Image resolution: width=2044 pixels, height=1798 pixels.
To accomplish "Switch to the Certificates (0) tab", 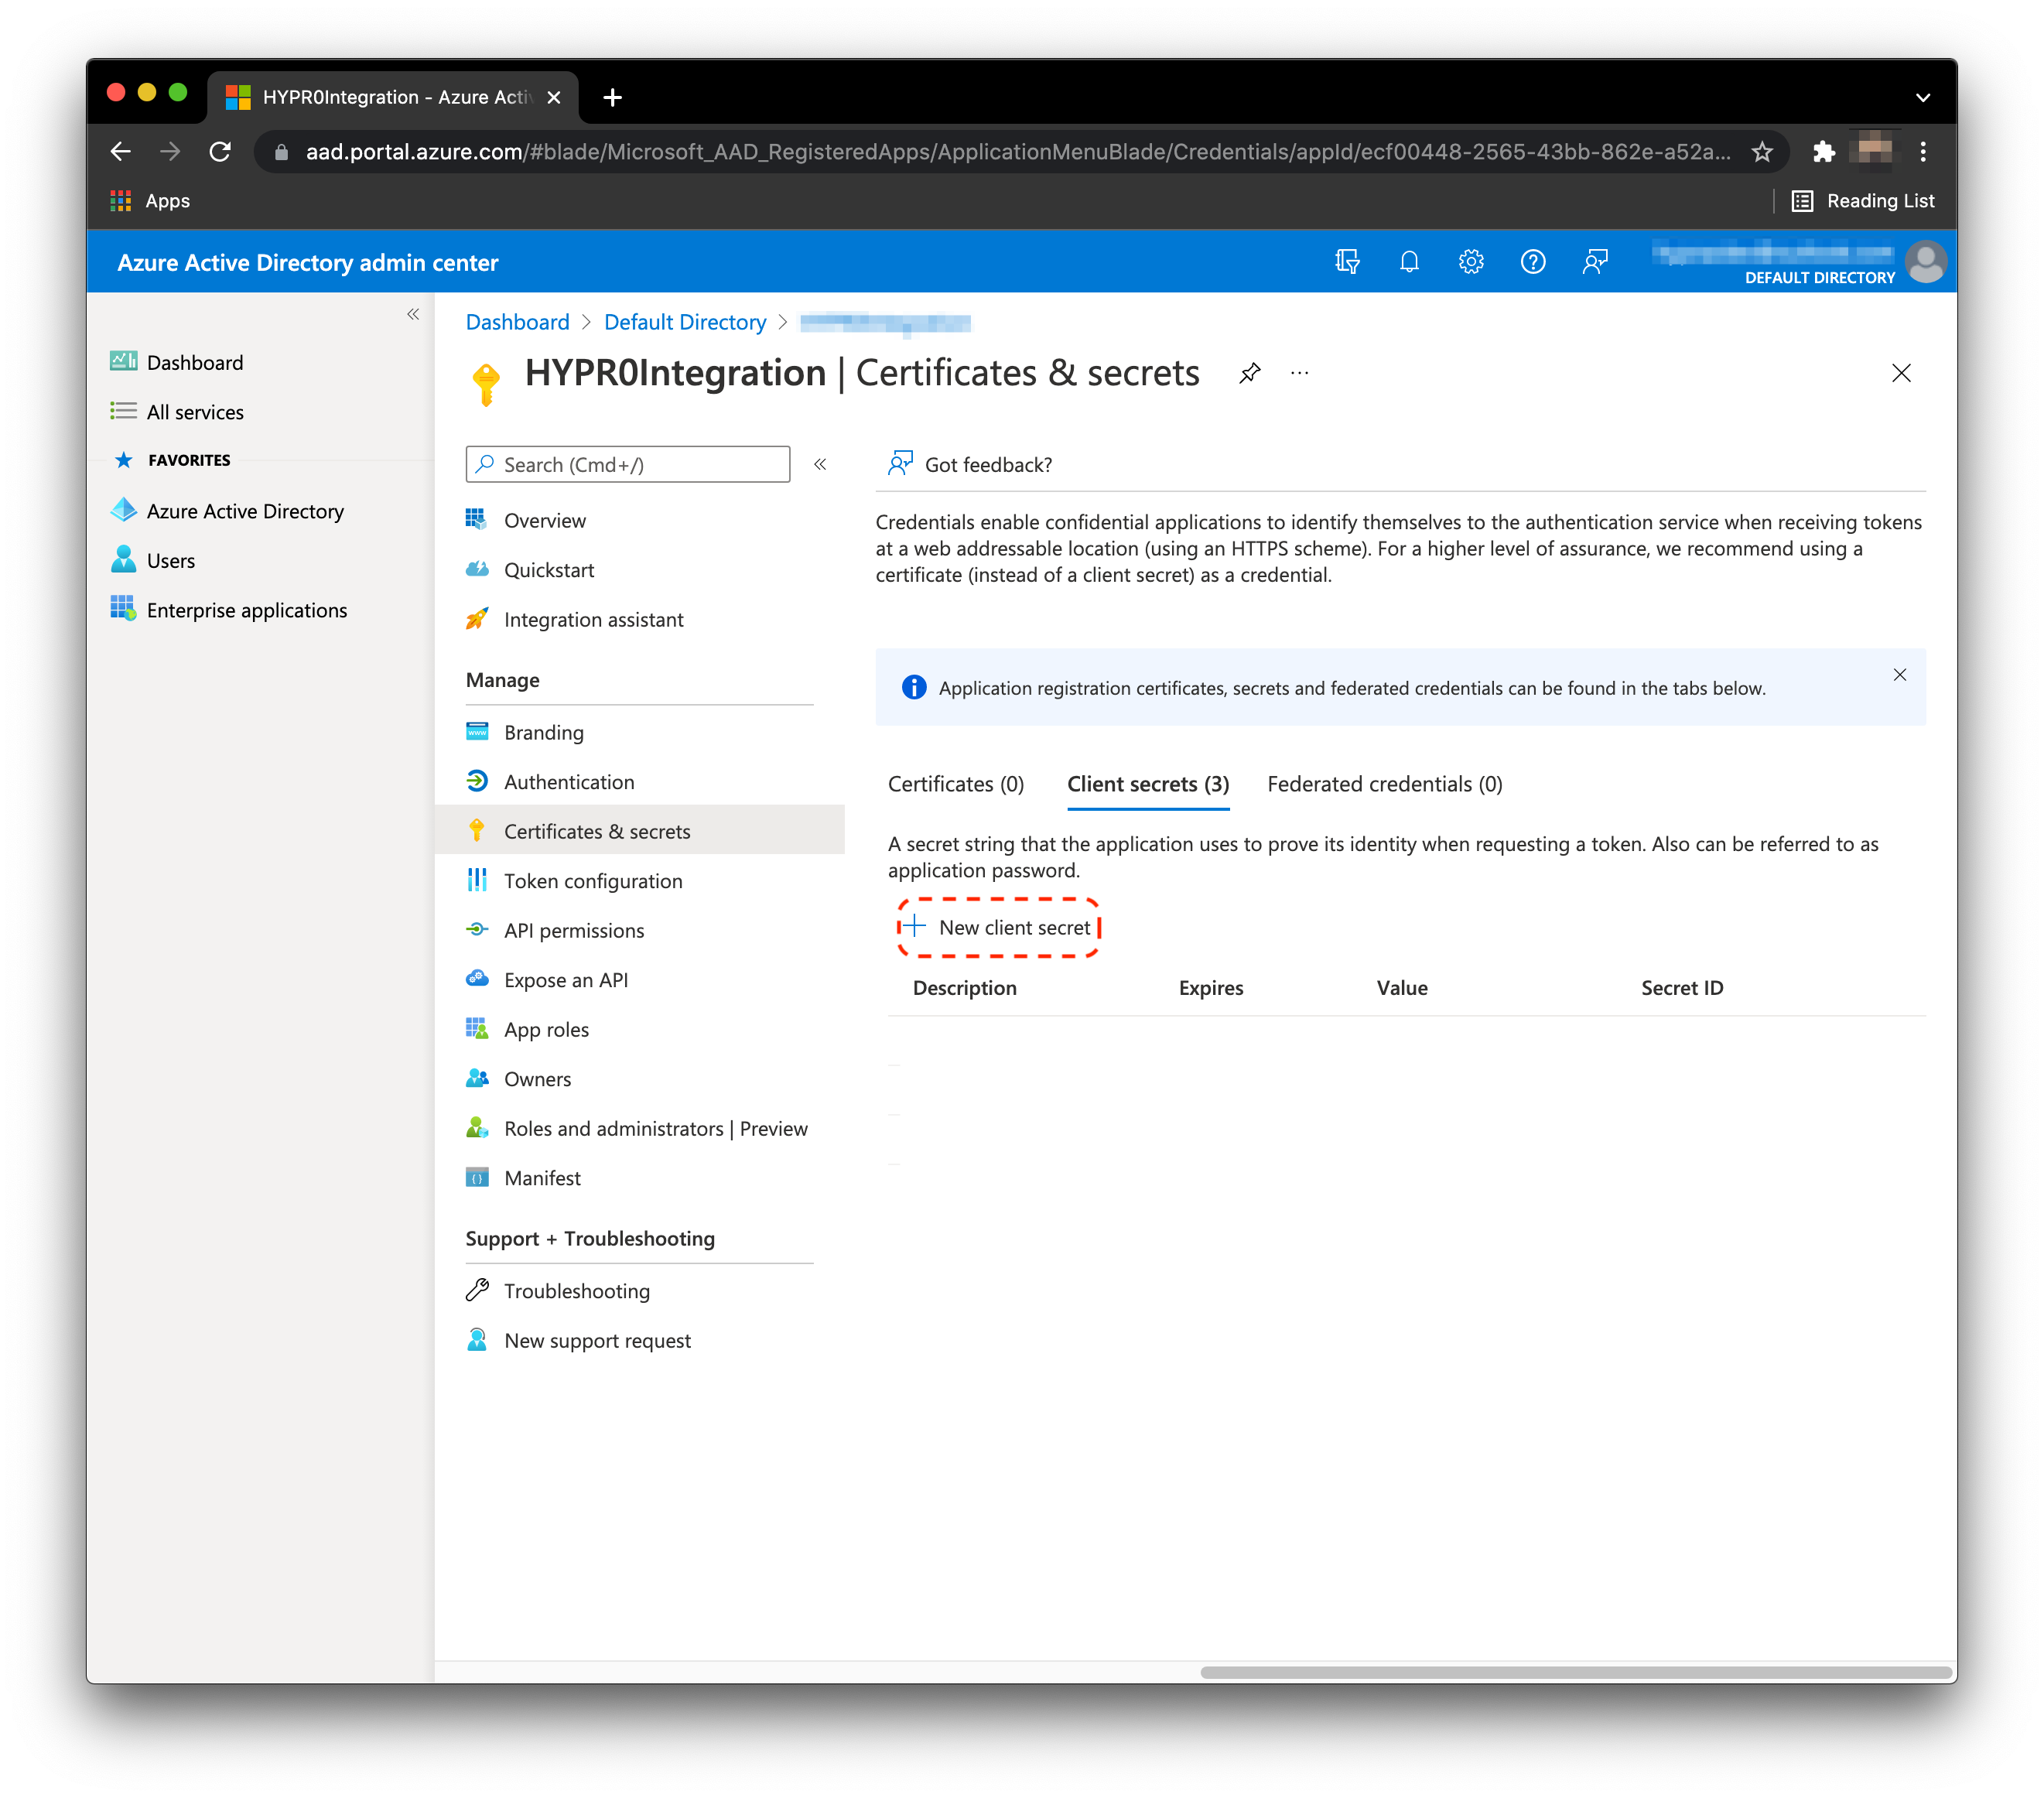I will pyautogui.click(x=956, y=784).
